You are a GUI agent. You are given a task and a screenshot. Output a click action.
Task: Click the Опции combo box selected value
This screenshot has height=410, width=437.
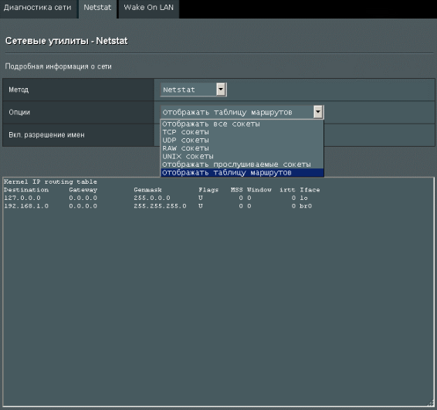click(x=227, y=112)
